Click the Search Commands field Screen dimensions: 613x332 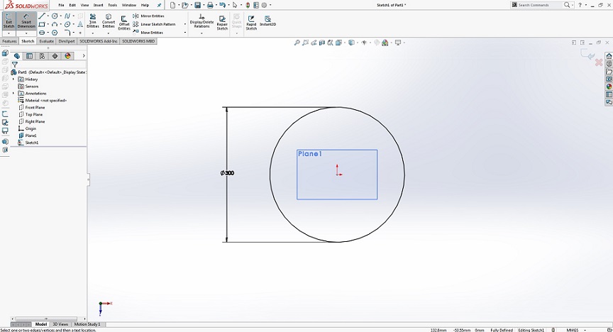[540, 5]
